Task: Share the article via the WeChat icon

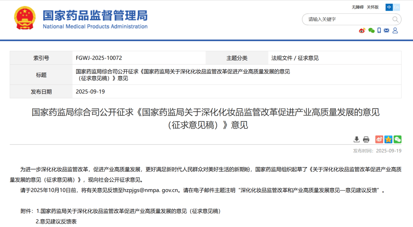Action: pyautogui.click(x=398, y=139)
